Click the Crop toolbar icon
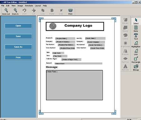Screen dimensions: 141x120 point(61,12)
